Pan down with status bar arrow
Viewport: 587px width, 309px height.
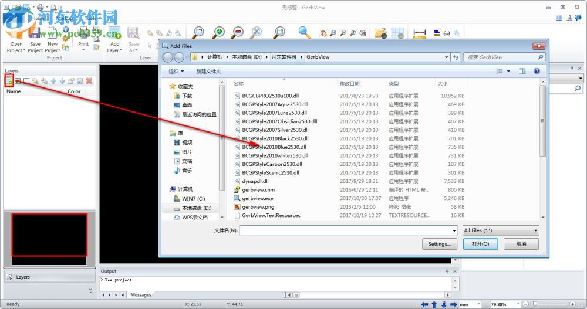click(444, 304)
